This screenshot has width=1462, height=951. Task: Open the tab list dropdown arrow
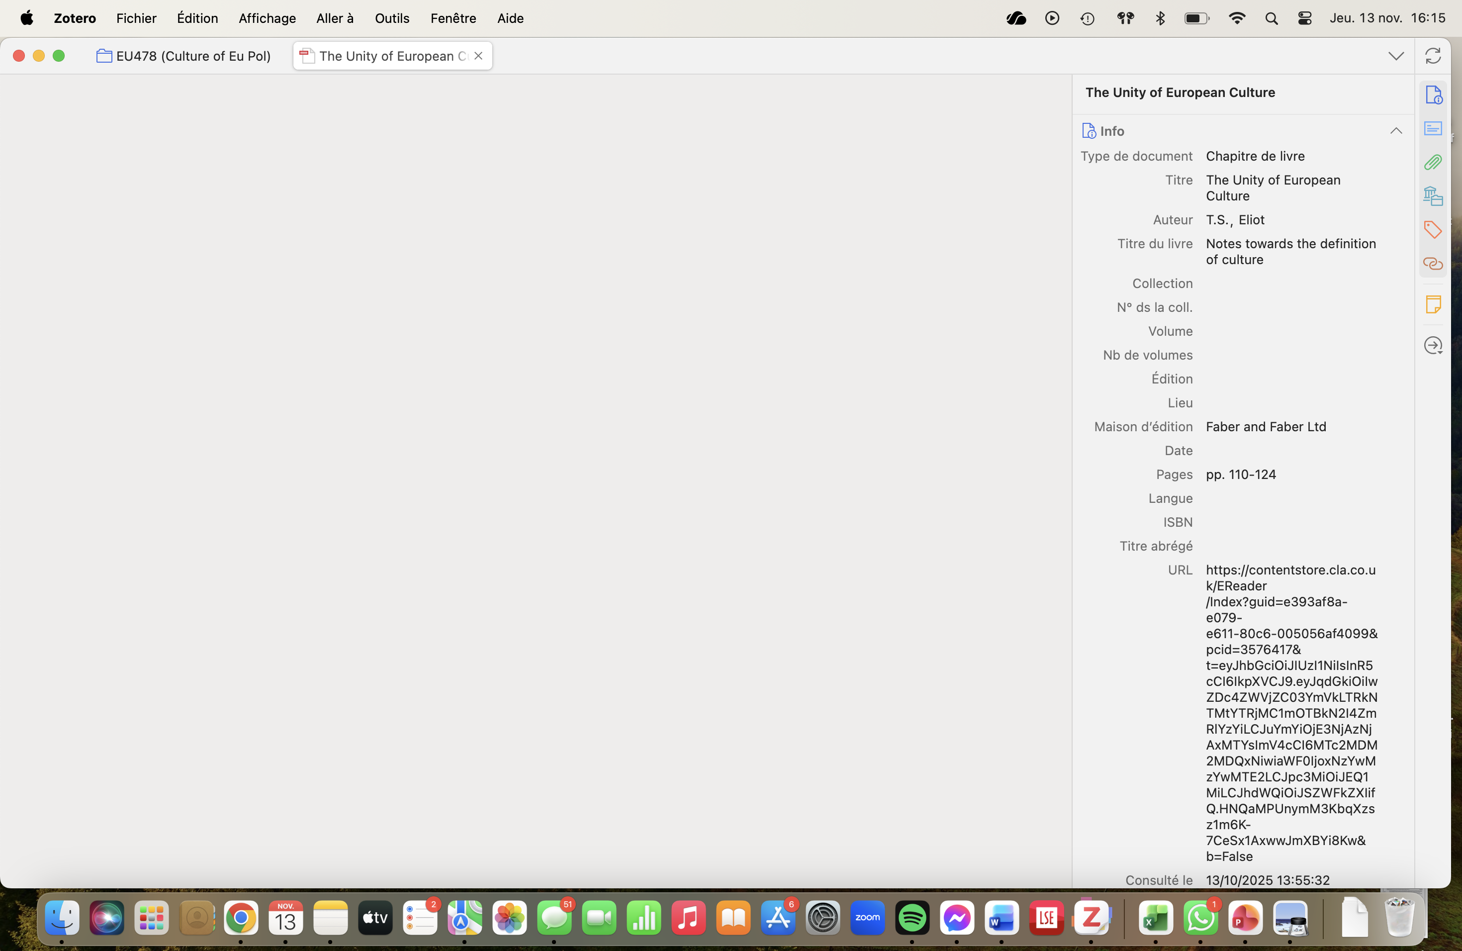(1396, 56)
